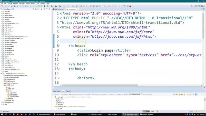Viewport: 206px width, 116px height.
Task: Minimize the Project Explorer panel
Action: (47, 9)
